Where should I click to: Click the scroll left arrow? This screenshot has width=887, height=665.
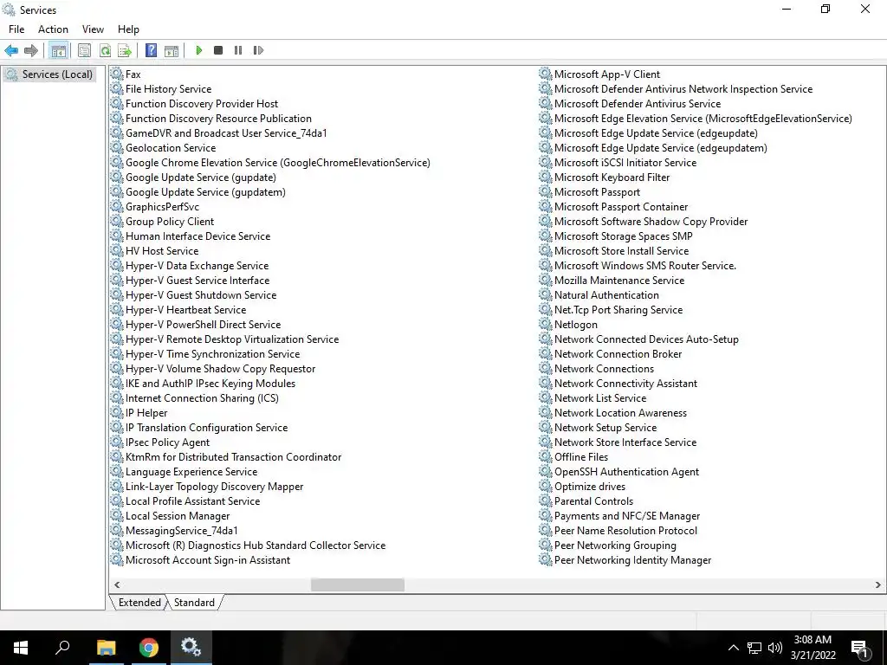(x=117, y=584)
